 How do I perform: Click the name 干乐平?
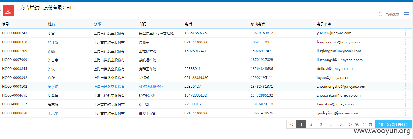click(x=53, y=113)
